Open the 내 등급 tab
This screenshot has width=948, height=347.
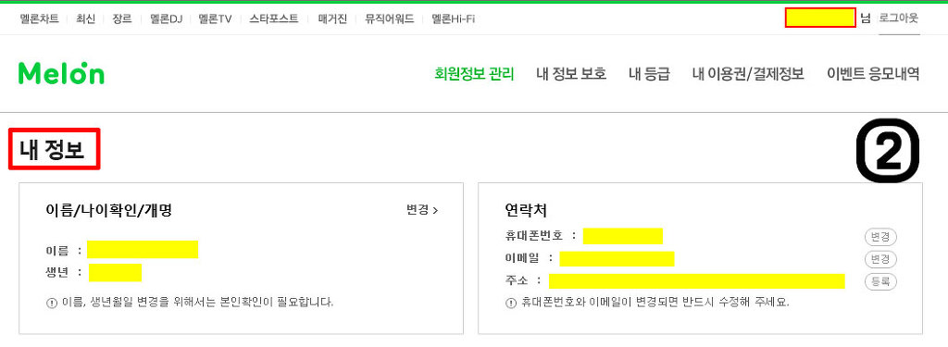[x=649, y=74]
